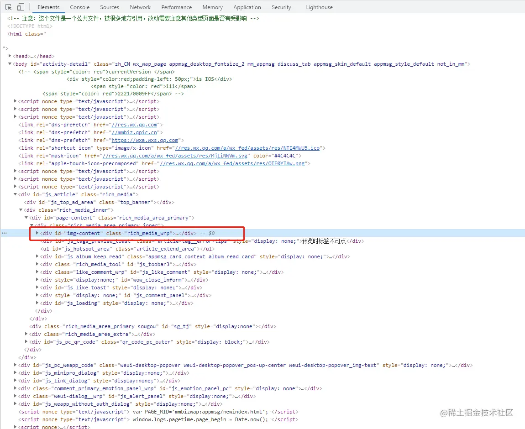Open the MjliNWVm.svg mask-icon link
This screenshot has width=525, height=429.
tap(175, 156)
